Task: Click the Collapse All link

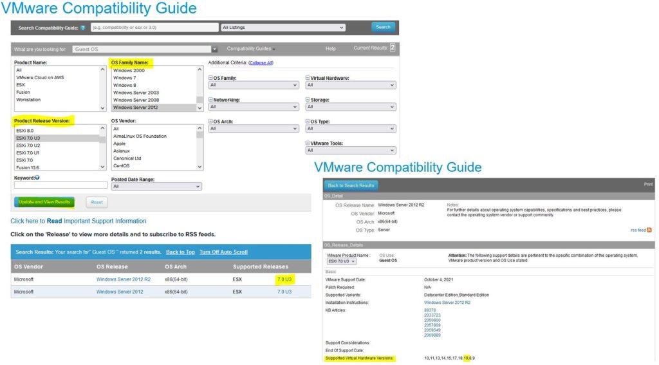Action: click(x=261, y=62)
